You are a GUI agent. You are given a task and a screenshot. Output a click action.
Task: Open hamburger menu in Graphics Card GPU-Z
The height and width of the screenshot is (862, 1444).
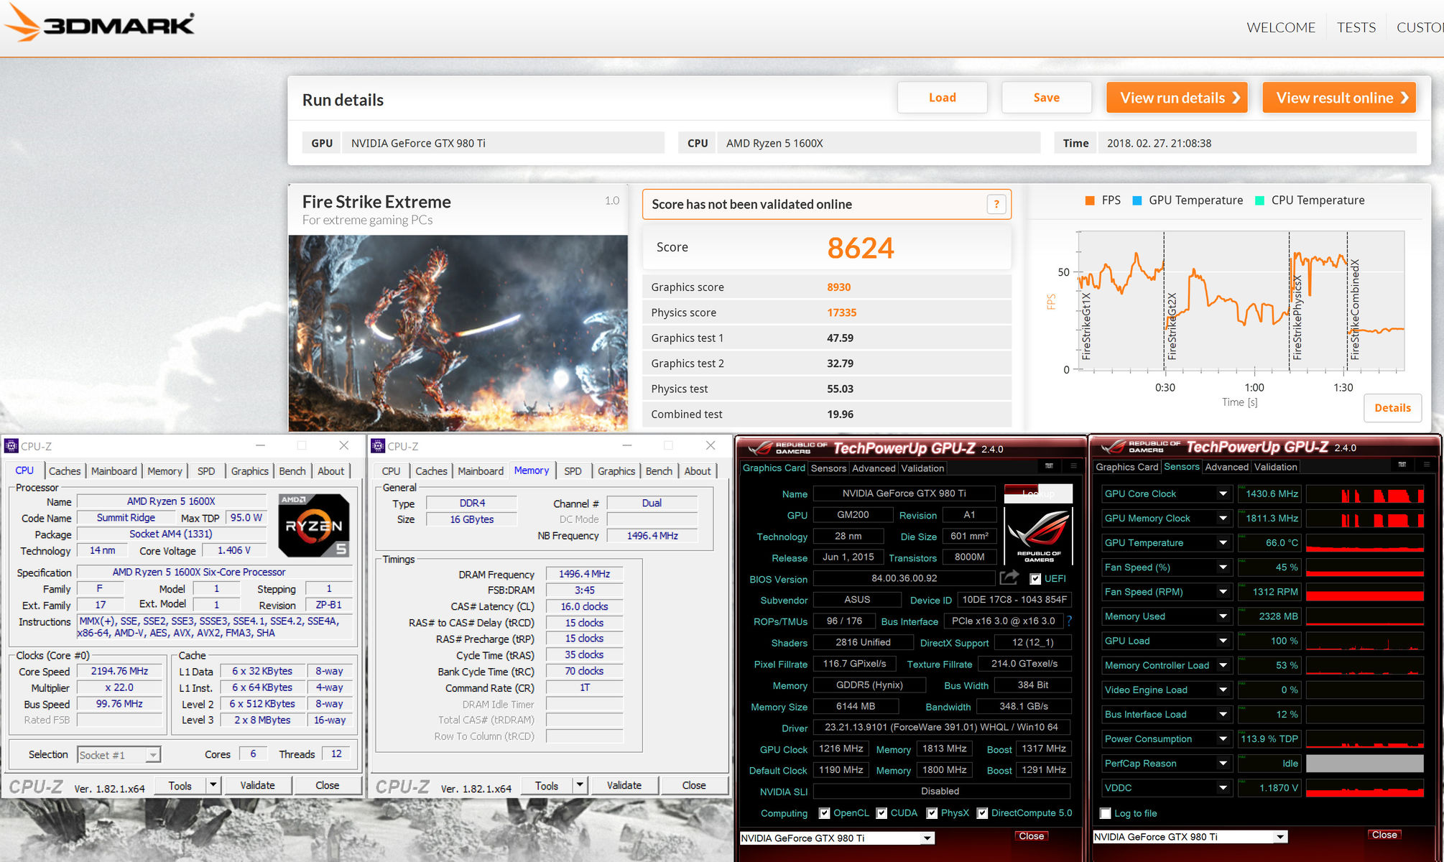click(1073, 466)
